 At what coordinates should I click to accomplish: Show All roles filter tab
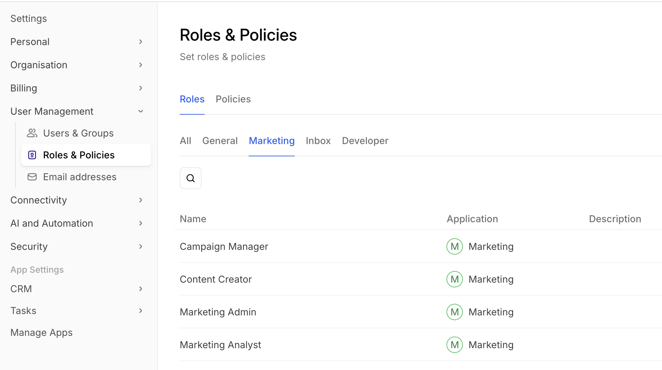point(185,141)
